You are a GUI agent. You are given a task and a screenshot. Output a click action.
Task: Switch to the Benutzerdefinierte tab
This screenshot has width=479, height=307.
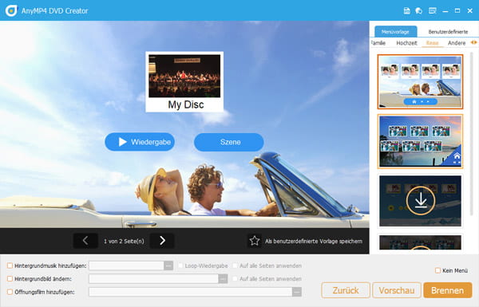[448, 31]
